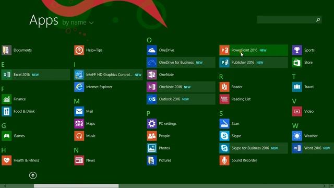Click the letter H group header
The image size is (334, 188).
(x=4, y=150)
